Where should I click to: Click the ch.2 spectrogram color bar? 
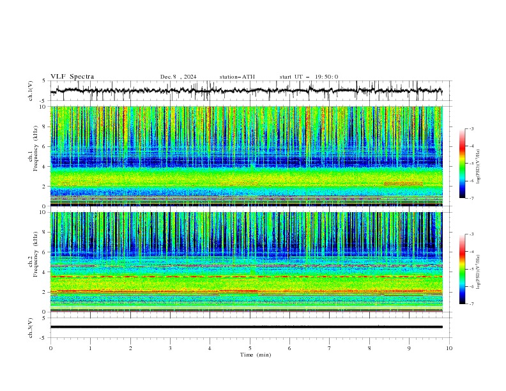click(x=462, y=269)
